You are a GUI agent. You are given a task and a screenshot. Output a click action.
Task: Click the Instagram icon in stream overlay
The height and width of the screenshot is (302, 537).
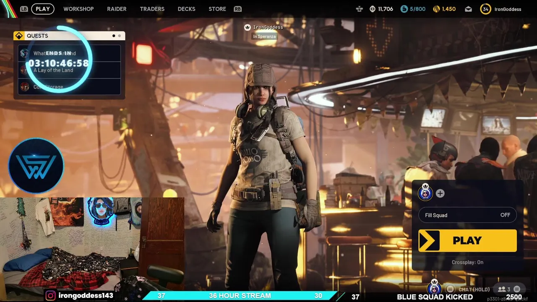pyautogui.click(x=50, y=296)
